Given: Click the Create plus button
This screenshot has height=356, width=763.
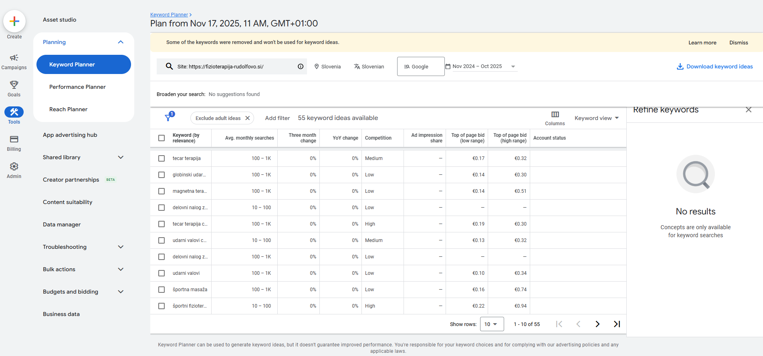Looking at the screenshot, I should [14, 21].
